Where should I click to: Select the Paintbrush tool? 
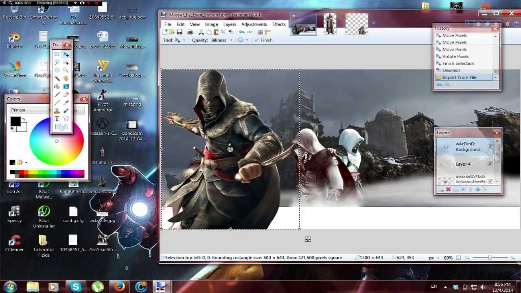(57, 94)
